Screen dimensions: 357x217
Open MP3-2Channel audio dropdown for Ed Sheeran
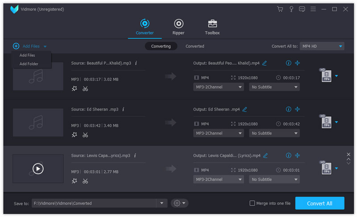click(218, 133)
